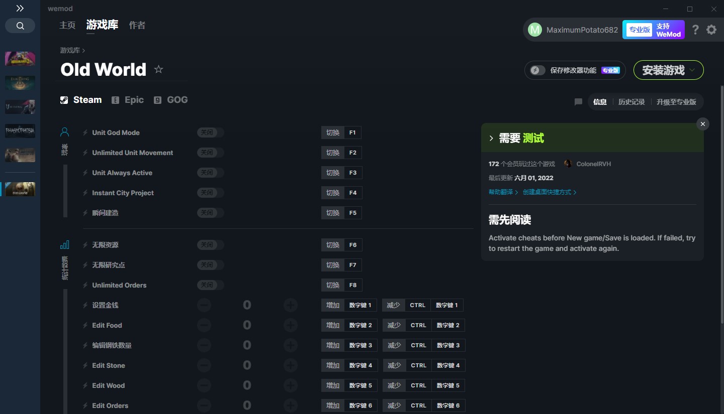The width and height of the screenshot is (724, 414).
Task: Click the minus icon for Edit Stone
Action: click(x=204, y=365)
